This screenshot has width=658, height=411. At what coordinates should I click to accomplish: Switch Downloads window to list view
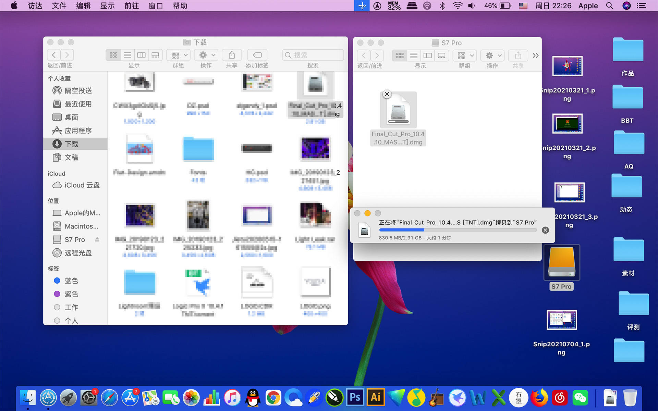point(127,55)
